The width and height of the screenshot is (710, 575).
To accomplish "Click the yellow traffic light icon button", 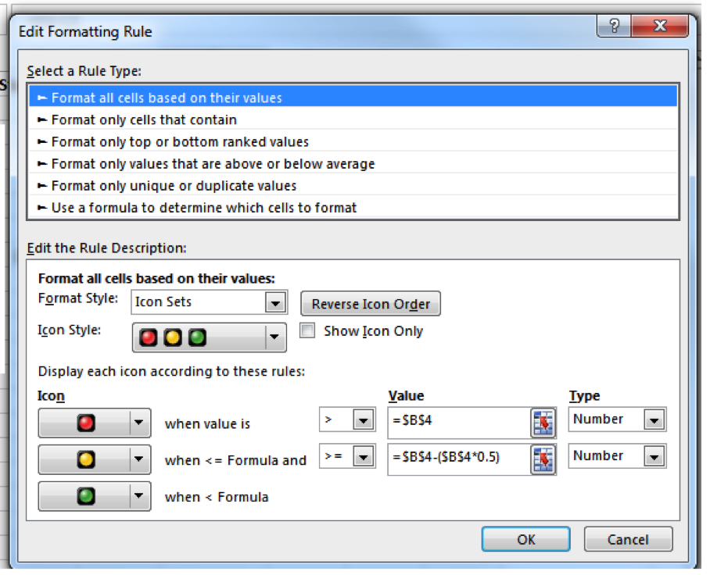I will tap(85, 459).
